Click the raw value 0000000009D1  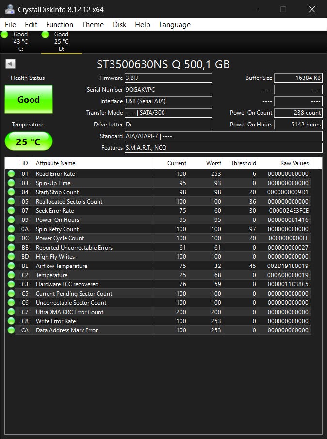pyautogui.click(x=288, y=192)
